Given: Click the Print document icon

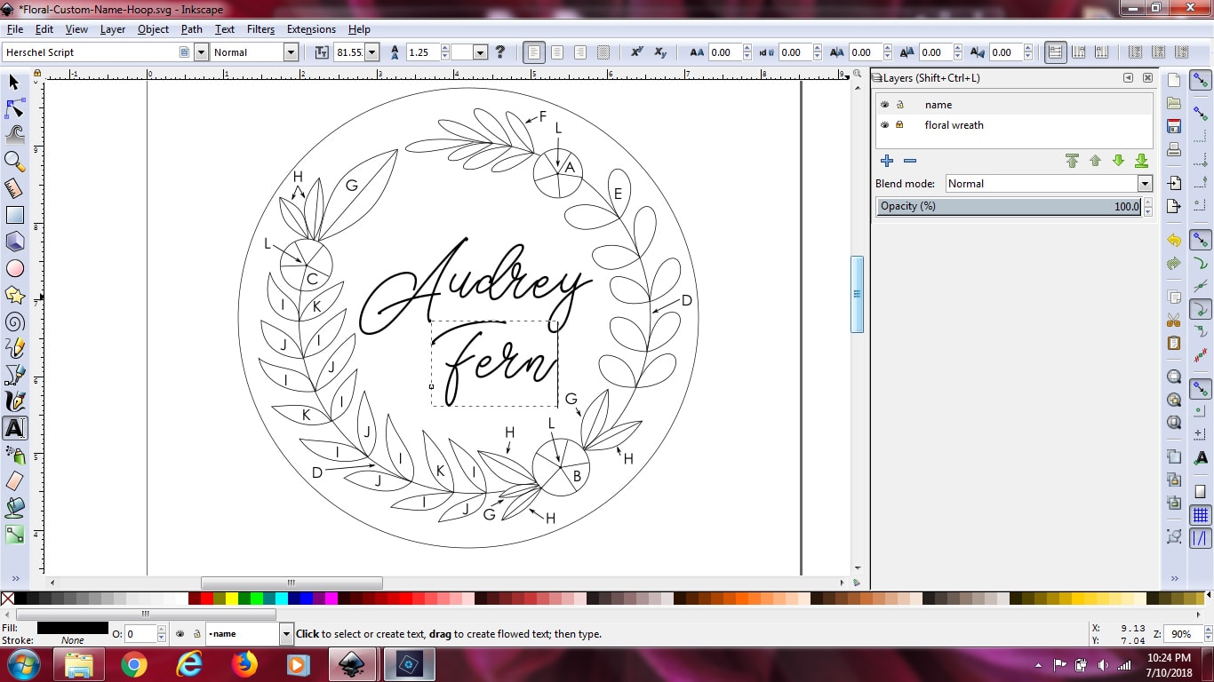Looking at the screenshot, I should (1174, 149).
